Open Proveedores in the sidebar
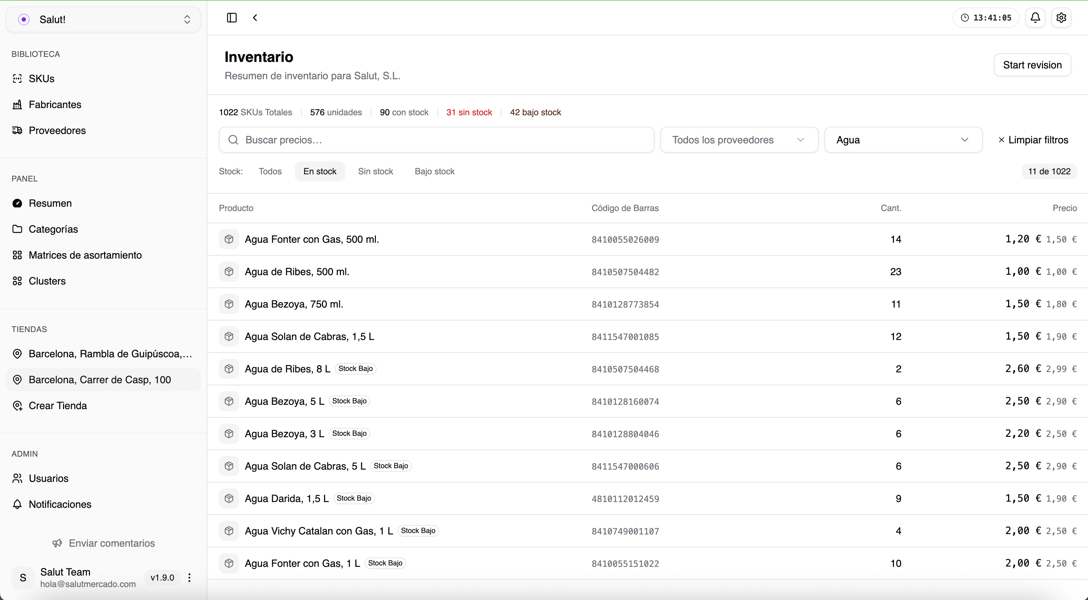This screenshot has width=1088, height=600. pyautogui.click(x=58, y=130)
